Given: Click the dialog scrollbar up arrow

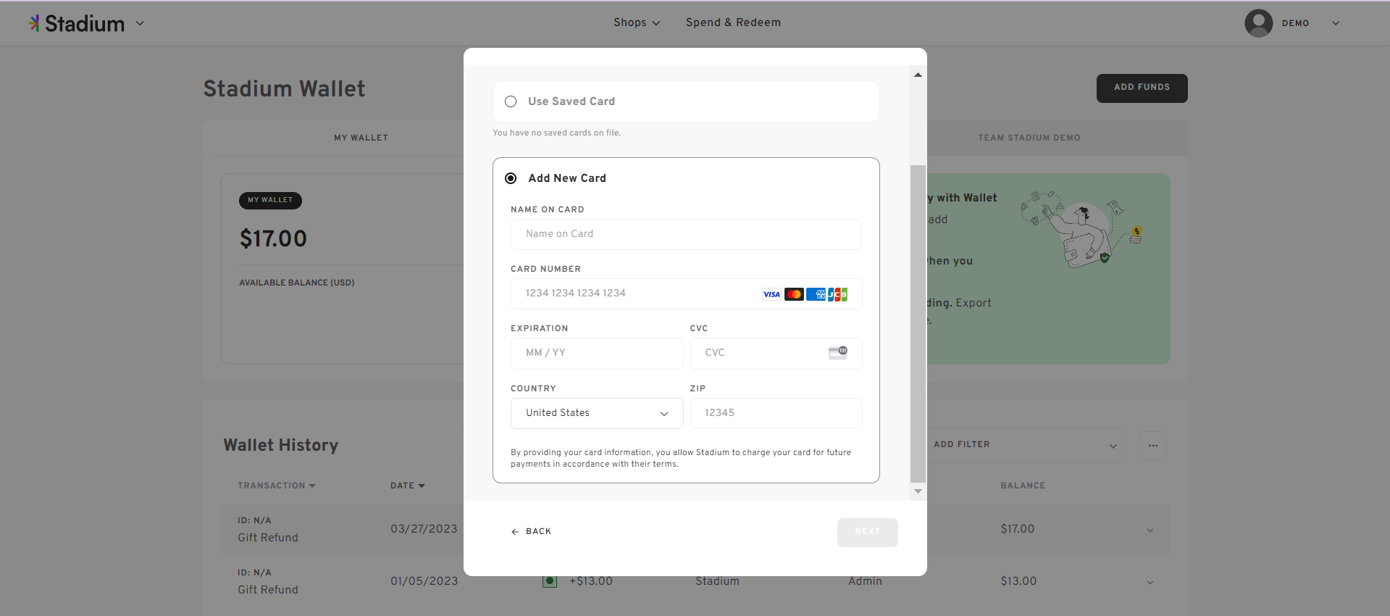Looking at the screenshot, I should tap(918, 75).
